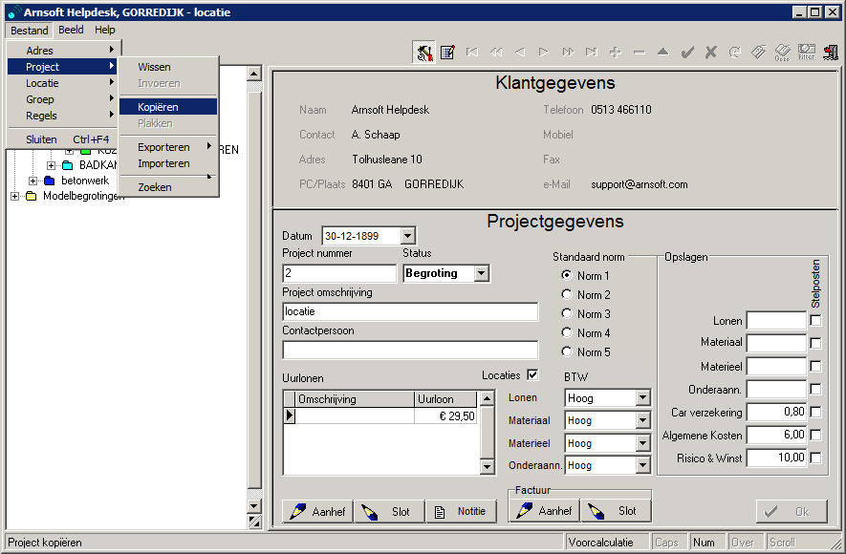
Task: Select the Norm 3 radio button
Action: (x=567, y=314)
